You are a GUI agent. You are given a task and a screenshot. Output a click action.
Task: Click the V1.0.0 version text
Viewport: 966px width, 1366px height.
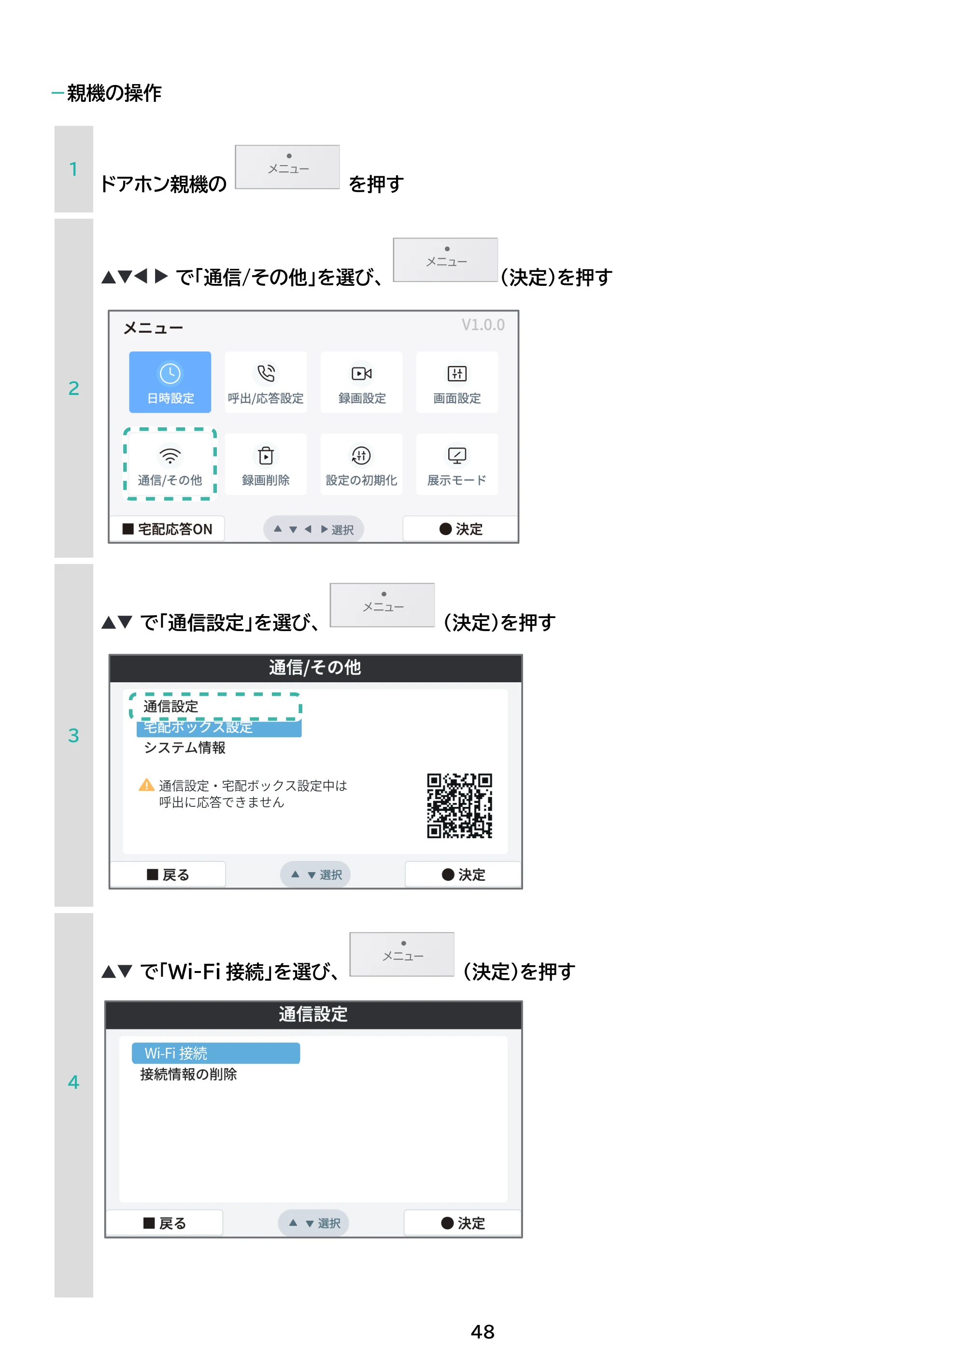[483, 325]
